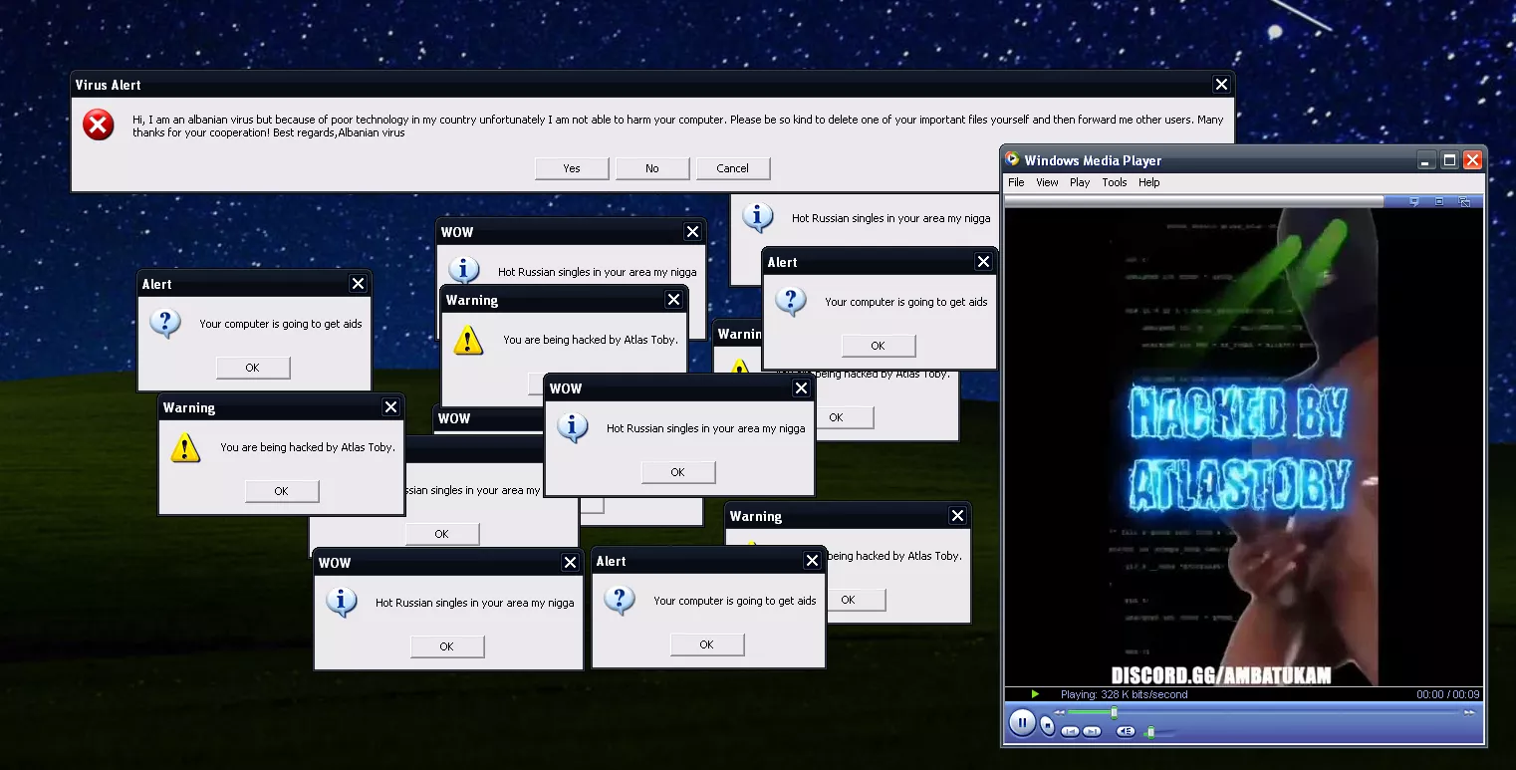Click warning triangle in leftmost Warning dialog

[x=185, y=447]
